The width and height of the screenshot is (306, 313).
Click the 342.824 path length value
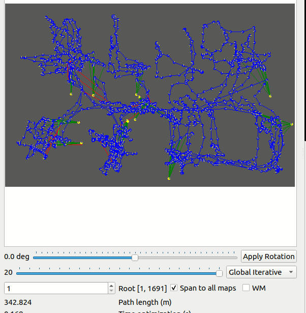pyautogui.click(x=18, y=302)
